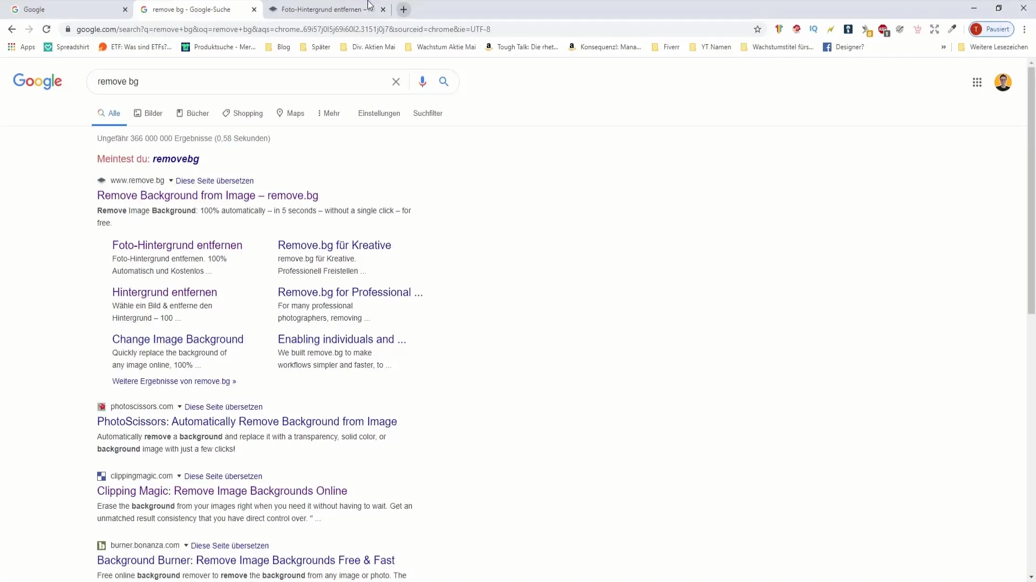Open the Spreadshirt bookmark
1036x582 pixels.
coord(66,47)
